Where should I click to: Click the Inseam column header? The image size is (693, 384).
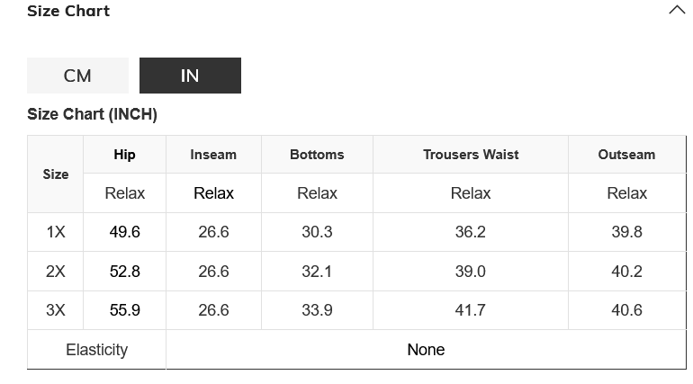(213, 155)
